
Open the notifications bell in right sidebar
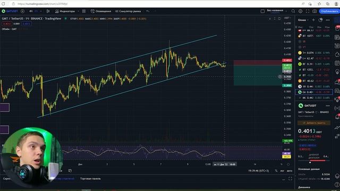(x=337, y=117)
